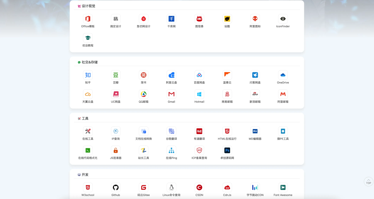Open the 在线代码格式化 terminal icon
This screenshot has width=374, height=199.
(x=88, y=150)
